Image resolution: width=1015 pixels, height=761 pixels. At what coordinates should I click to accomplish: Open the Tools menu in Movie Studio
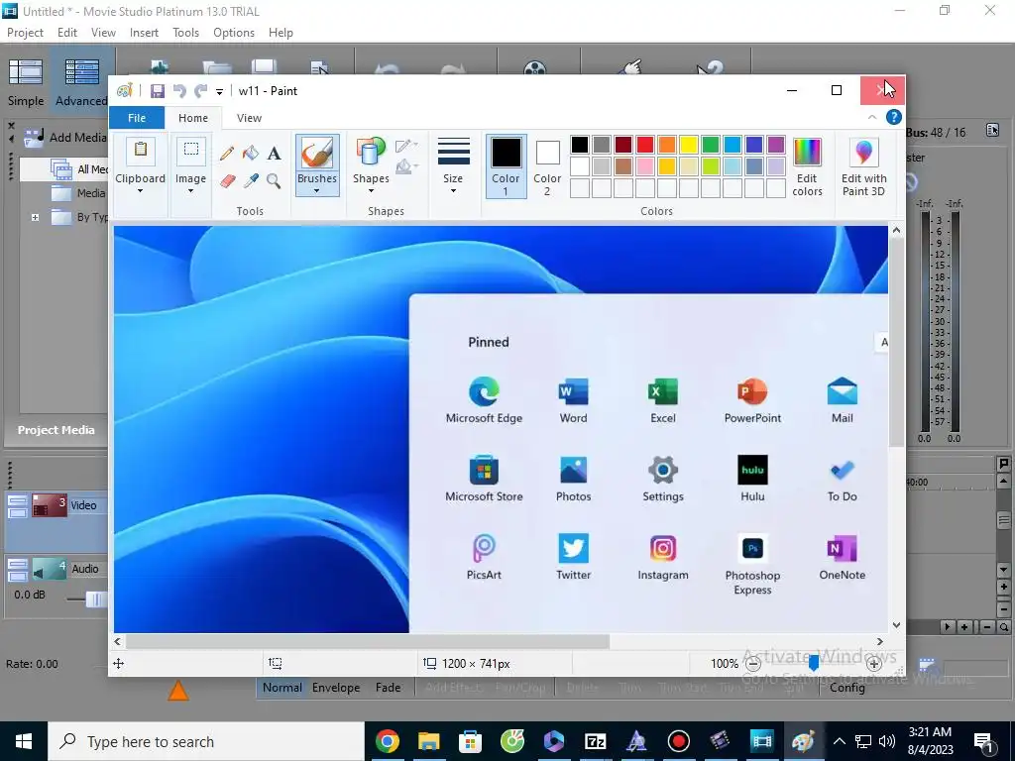click(185, 33)
